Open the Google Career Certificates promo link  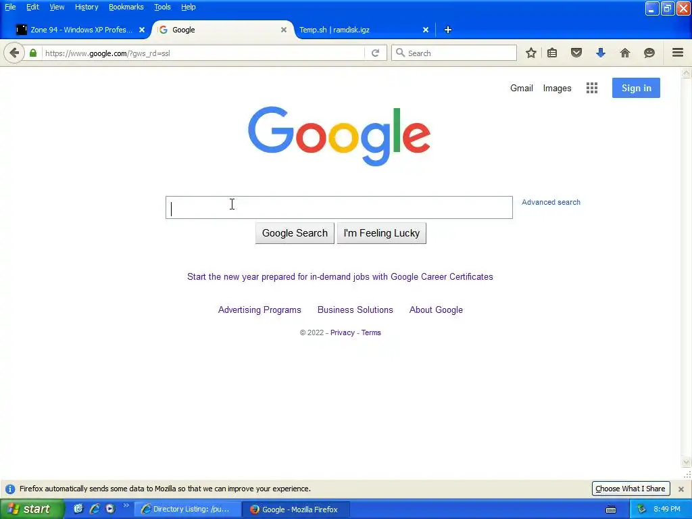pyautogui.click(x=340, y=276)
